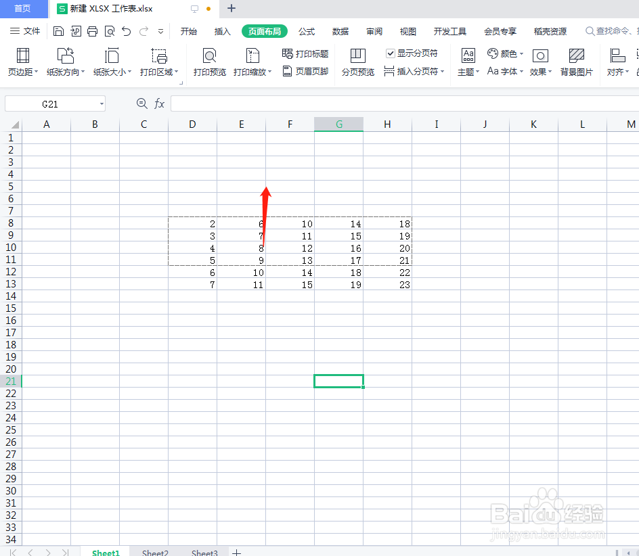Open the Developer Tools (开发工具) tab

coord(450,31)
